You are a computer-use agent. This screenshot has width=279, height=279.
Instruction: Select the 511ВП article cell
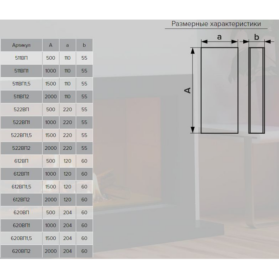point(22,58)
